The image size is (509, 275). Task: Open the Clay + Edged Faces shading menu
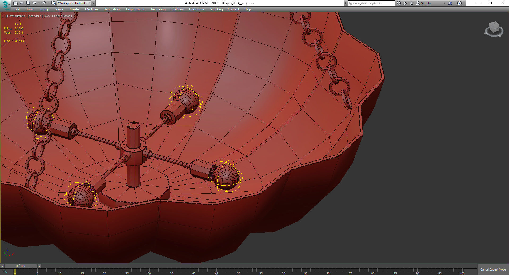coord(58,16)
